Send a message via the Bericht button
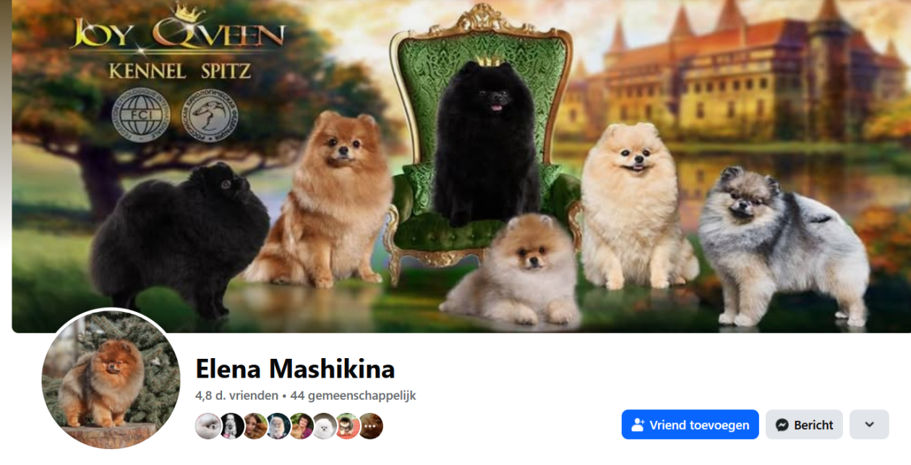 click(804, 425)
